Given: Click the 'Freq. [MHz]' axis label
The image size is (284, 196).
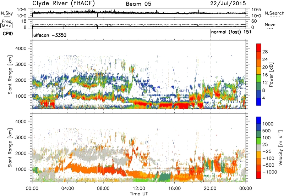Looking at the screenshot, I should [7, 24].
